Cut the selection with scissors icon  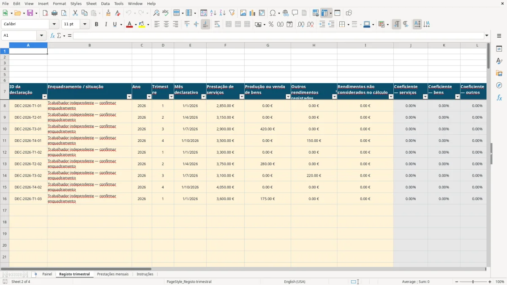(75, 13)
